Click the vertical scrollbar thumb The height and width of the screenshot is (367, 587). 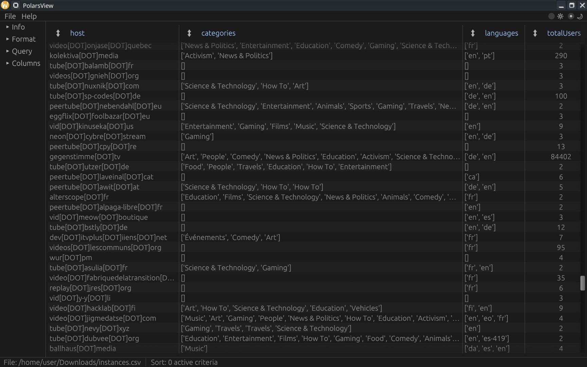pos(583,283)
